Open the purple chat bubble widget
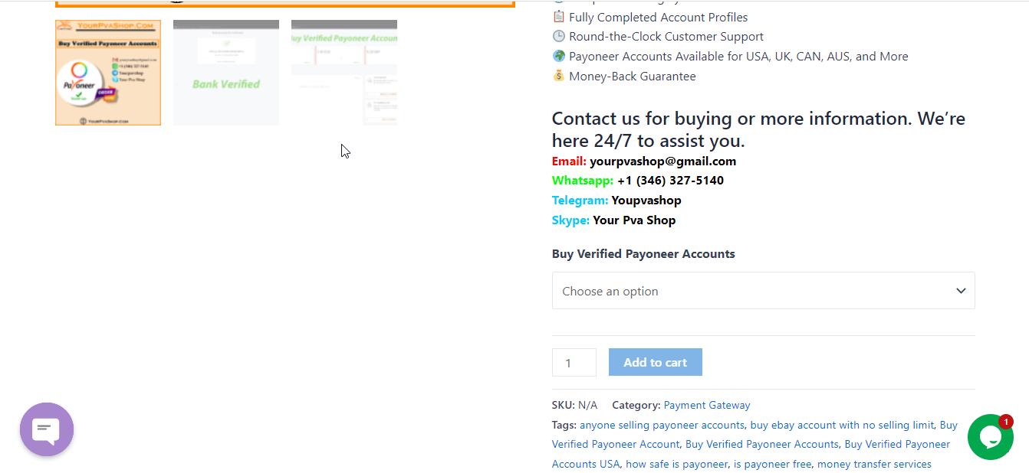The image size is (1029, 473). tap(47, 429)
